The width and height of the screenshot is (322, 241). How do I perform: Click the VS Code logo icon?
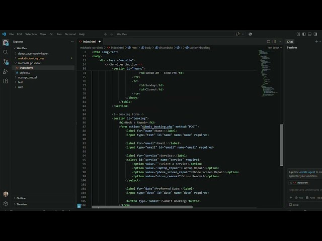pyautogui.click(x=4, y=34)
